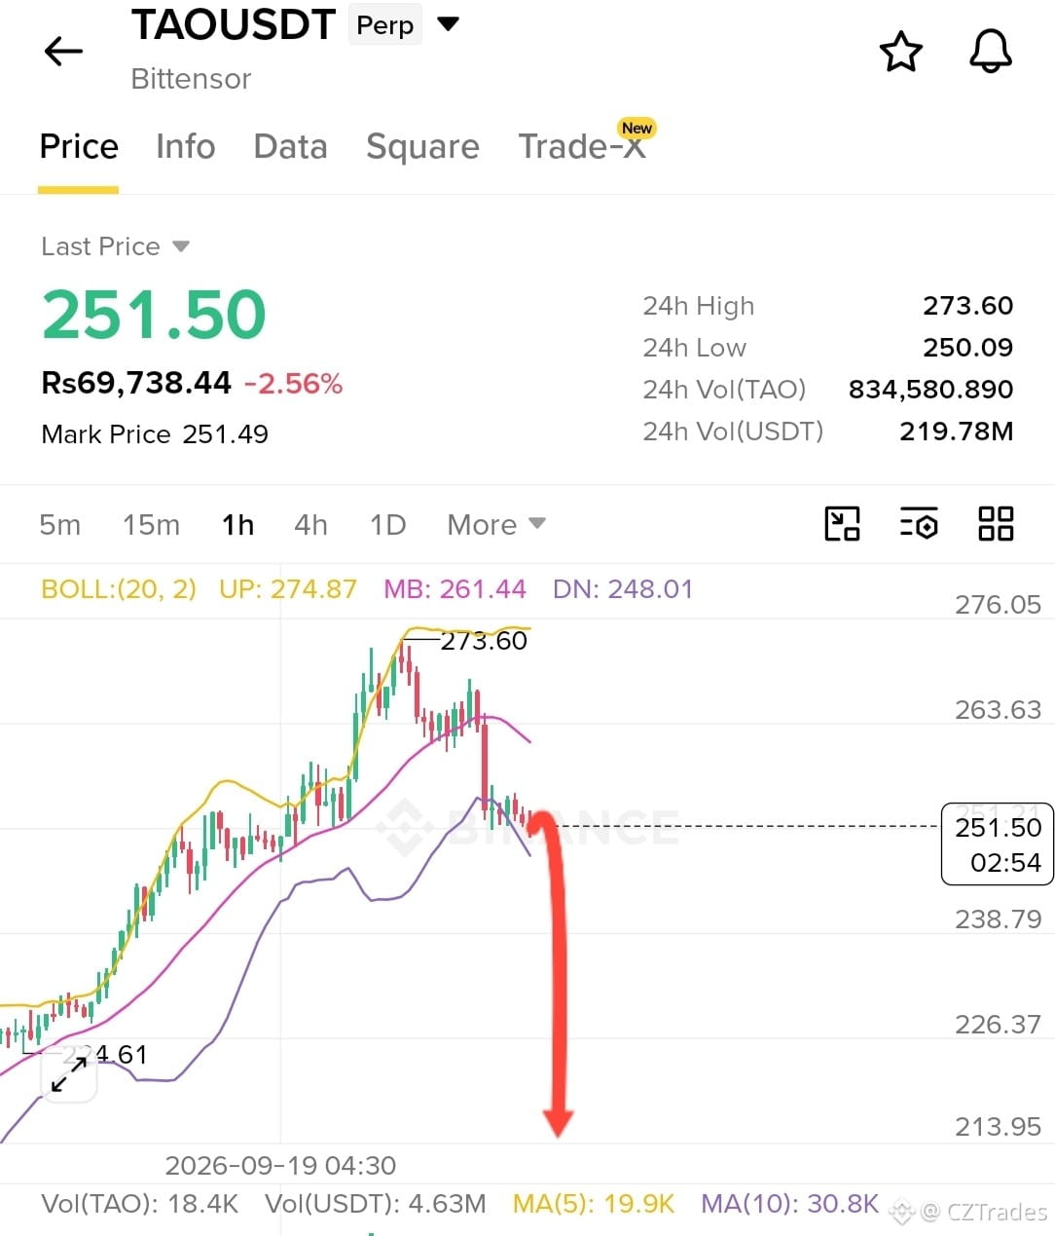Open the Square tab
The image size is (1055, 1236).
click(x=423, y=147)
